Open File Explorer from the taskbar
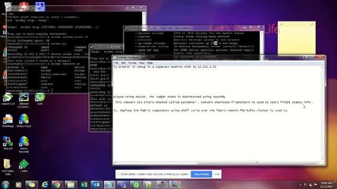 [71, 185]
